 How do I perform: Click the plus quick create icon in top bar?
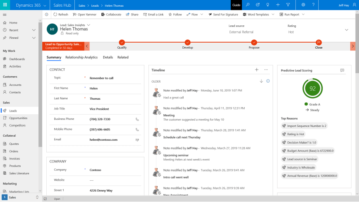[x=278, y=5]
